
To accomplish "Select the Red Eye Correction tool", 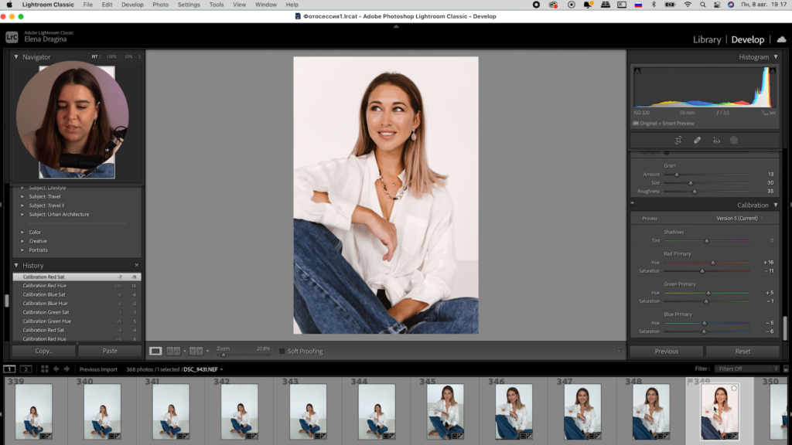I will pyautogui.click(x=716, y=141).
